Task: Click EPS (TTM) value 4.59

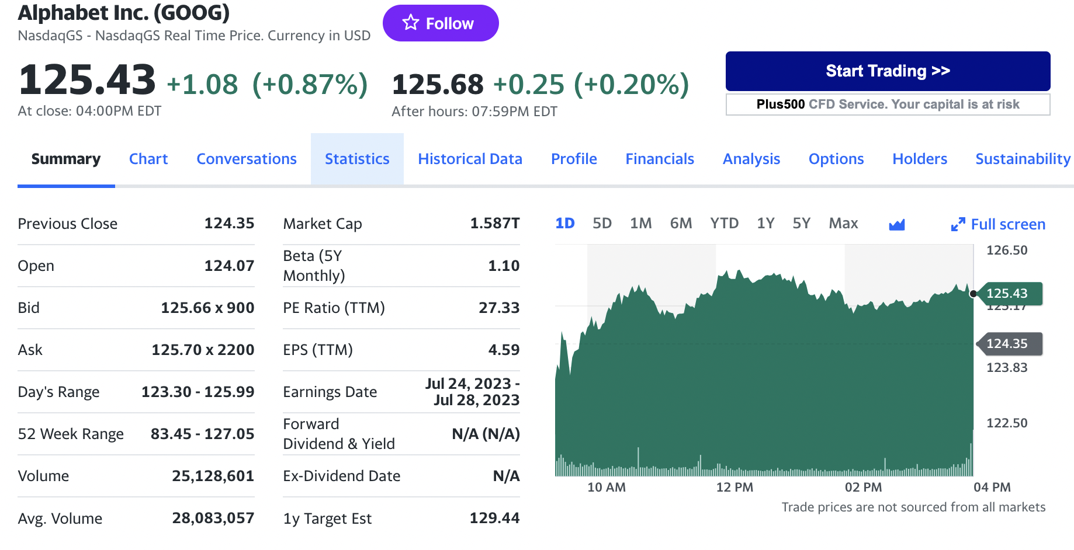Action: [504, 350]
